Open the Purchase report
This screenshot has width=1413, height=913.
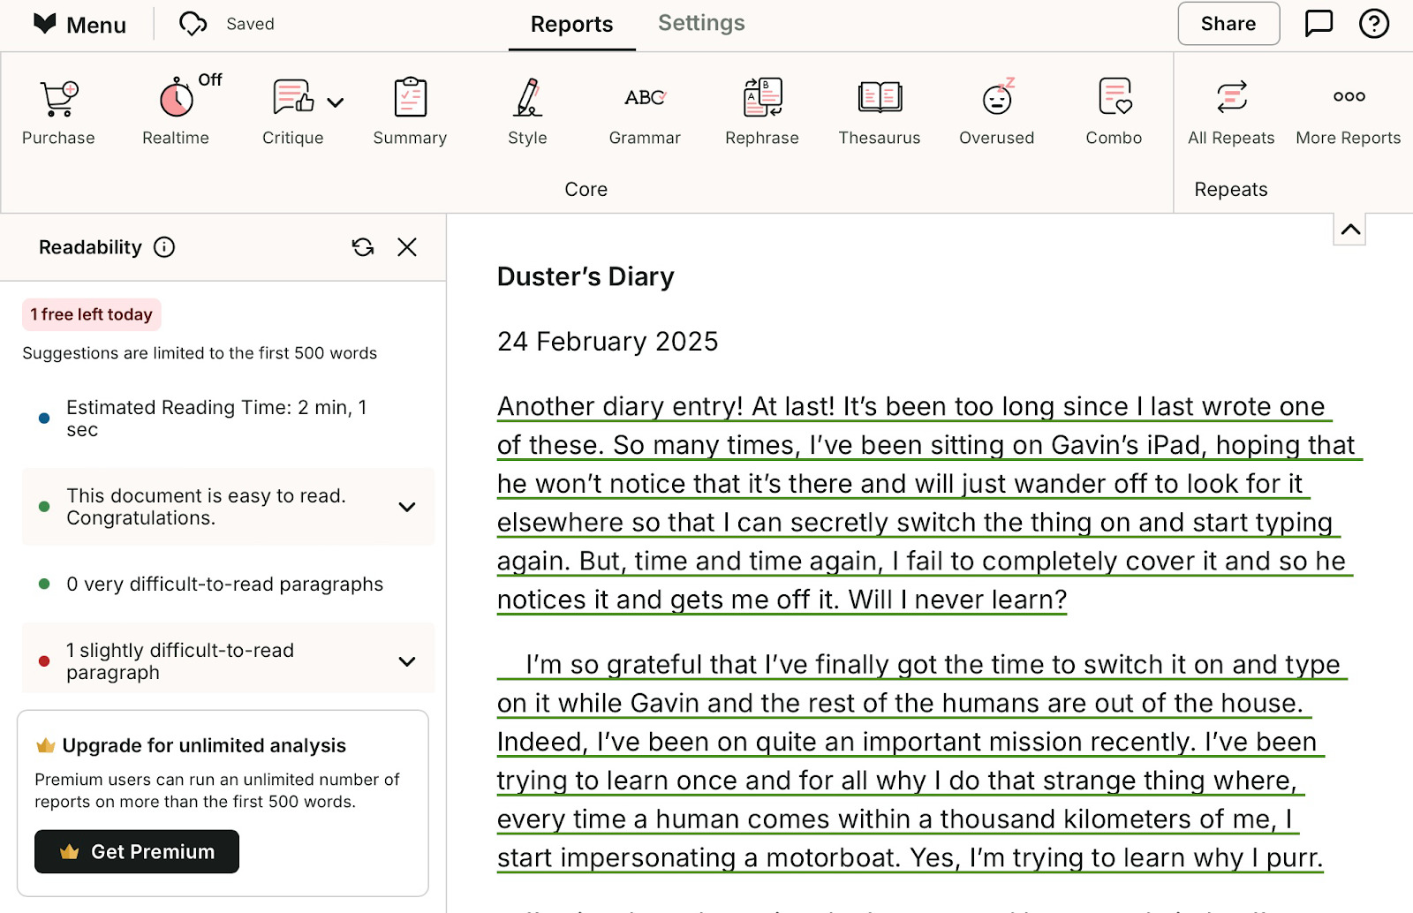tap(58, 109)
